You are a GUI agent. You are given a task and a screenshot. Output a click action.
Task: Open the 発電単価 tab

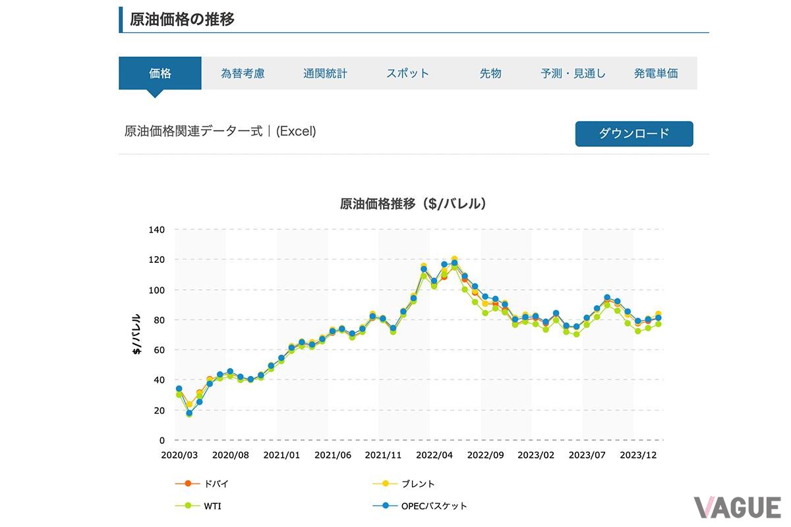(656, 73)
